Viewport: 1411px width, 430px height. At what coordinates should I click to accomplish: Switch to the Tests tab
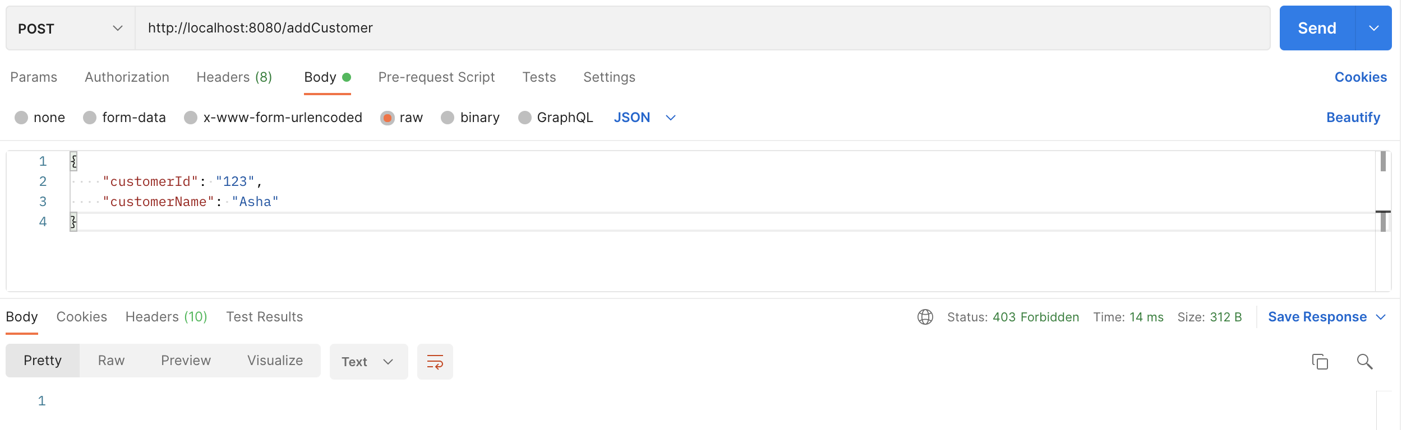pyautogui.click(x=538, y=77)
